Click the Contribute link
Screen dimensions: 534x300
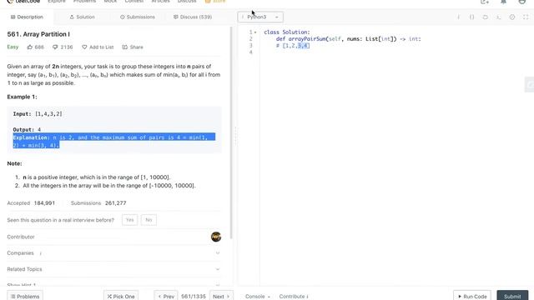[294, 297]
